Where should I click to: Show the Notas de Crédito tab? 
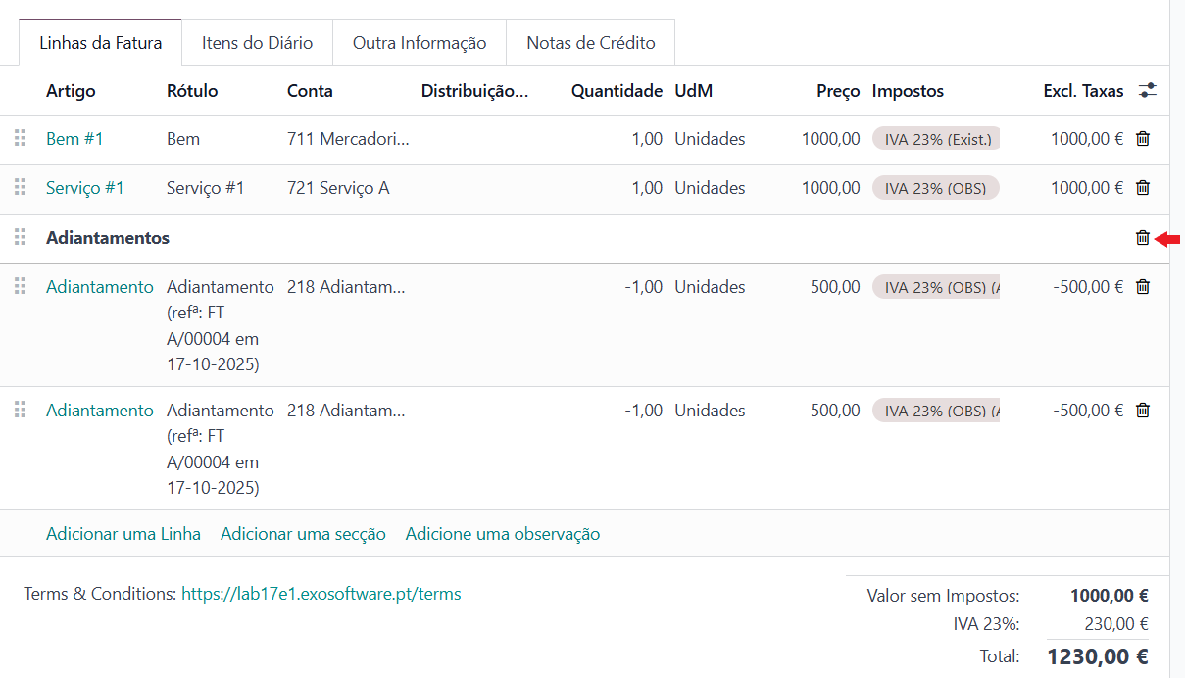coord(590,43)
